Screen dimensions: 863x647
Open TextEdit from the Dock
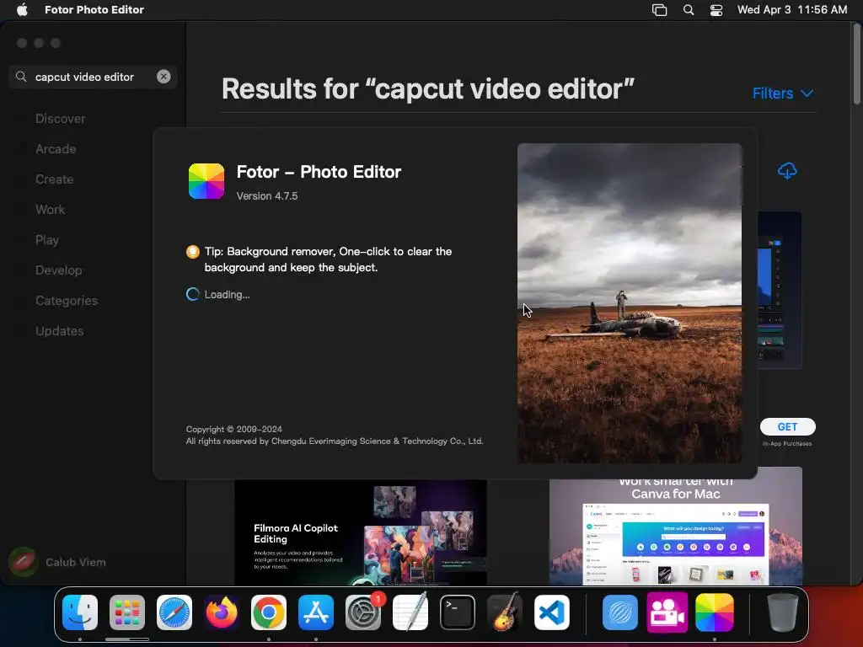click(410, 612)
